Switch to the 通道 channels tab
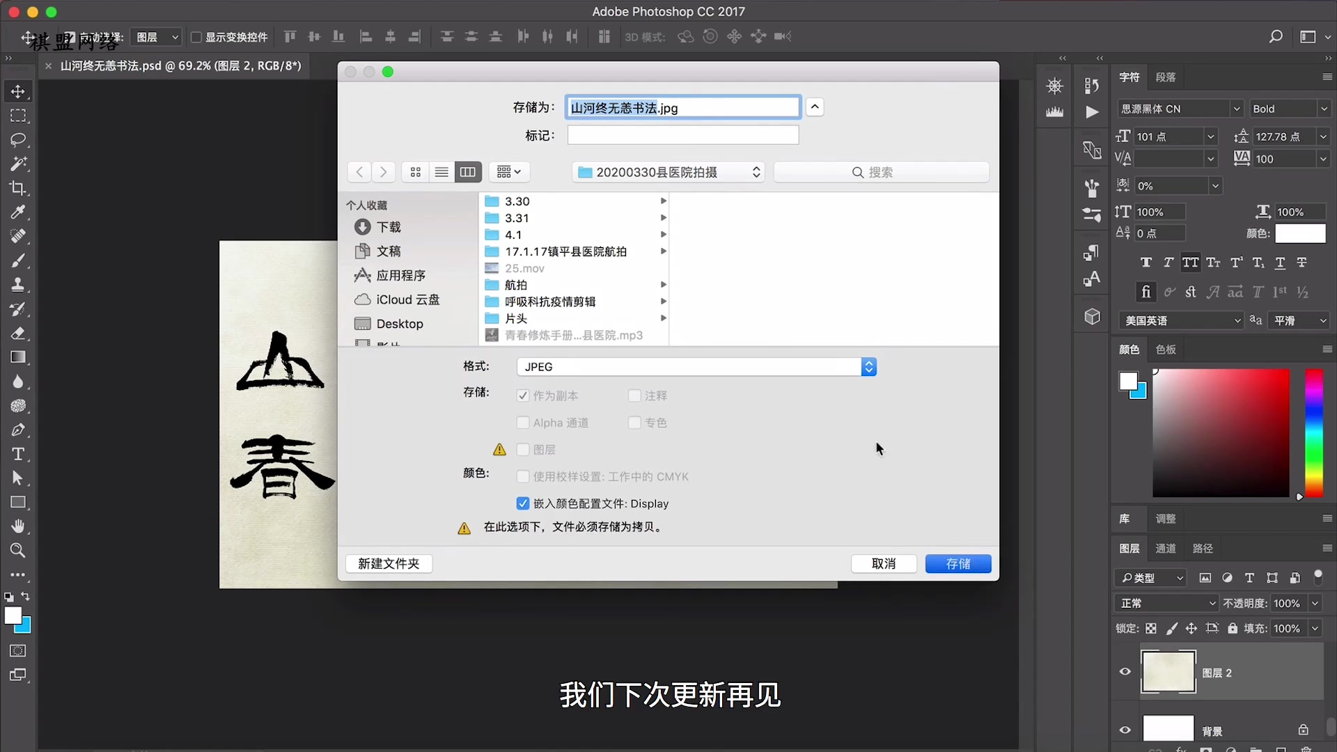Image resolution: width=1337 pixels, height=752 pixels. pyautogui.click(x=1166, y=549)
